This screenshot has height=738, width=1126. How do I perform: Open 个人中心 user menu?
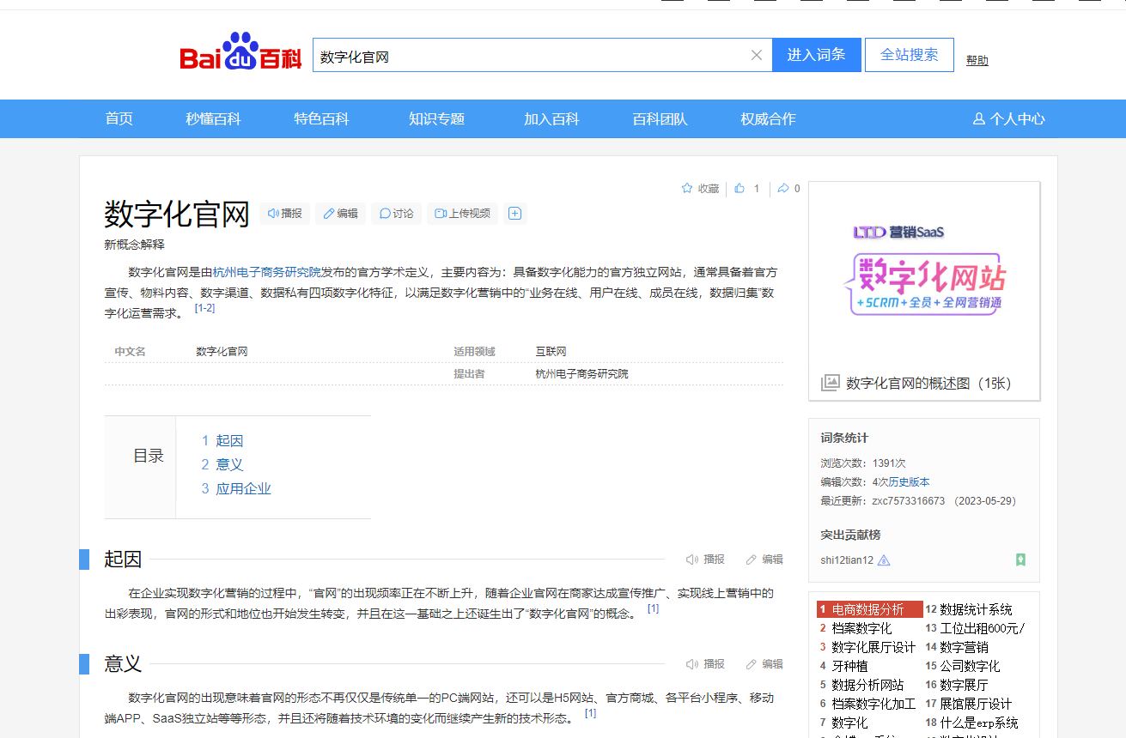click(x=1008, y=119)
